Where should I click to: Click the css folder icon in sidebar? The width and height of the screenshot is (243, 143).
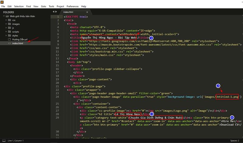point(10,20)
